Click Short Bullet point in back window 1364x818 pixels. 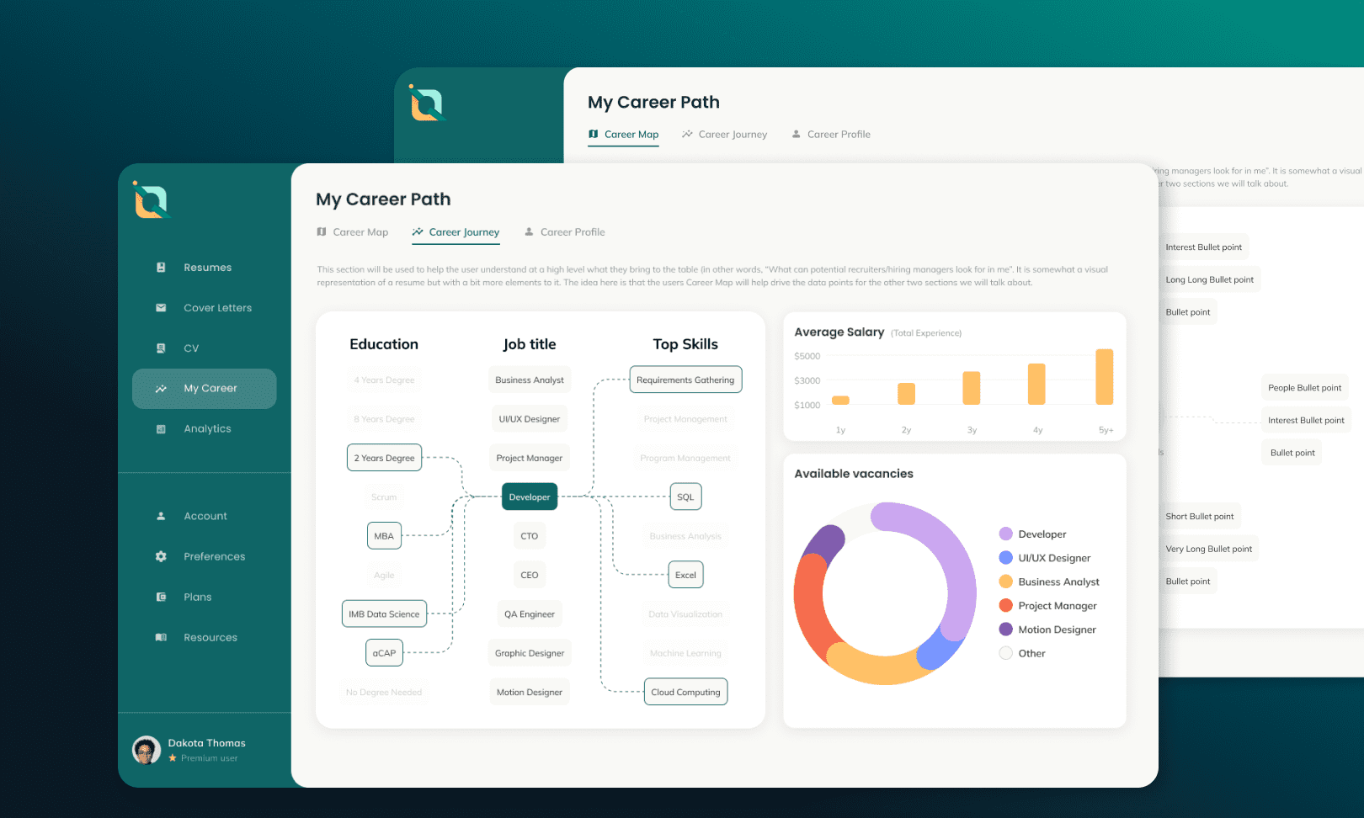tap(1200, 517)
